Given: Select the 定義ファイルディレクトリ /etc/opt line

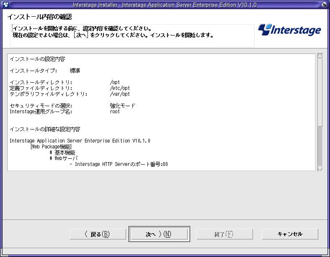Looking at the screenshot, I should (x=70, y=88).
